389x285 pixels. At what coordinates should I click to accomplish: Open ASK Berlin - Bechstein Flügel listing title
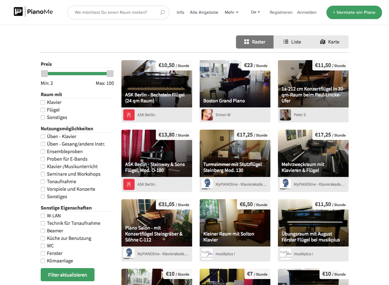click(x=155, y=98)
